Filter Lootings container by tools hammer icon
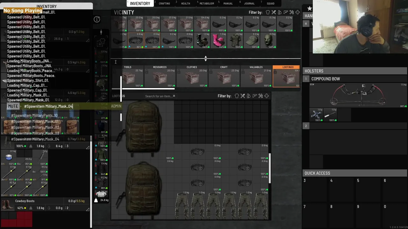 260,96
